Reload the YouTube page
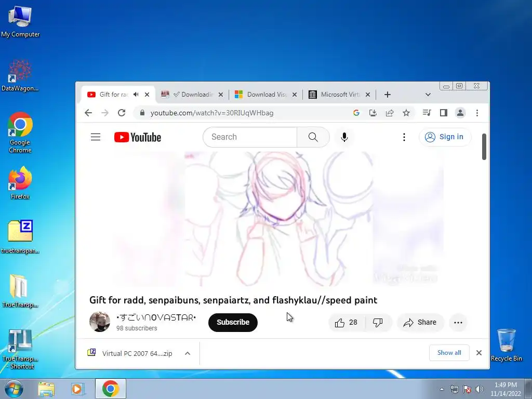Screen dimensions: 532x399 click(122, 113)
